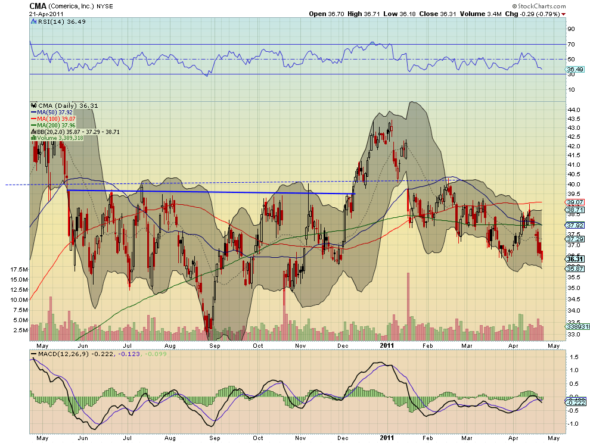Viewport: 590px width, 443px height.
Task: Click the 34.0 label on price axis
Action: (573, 311)
